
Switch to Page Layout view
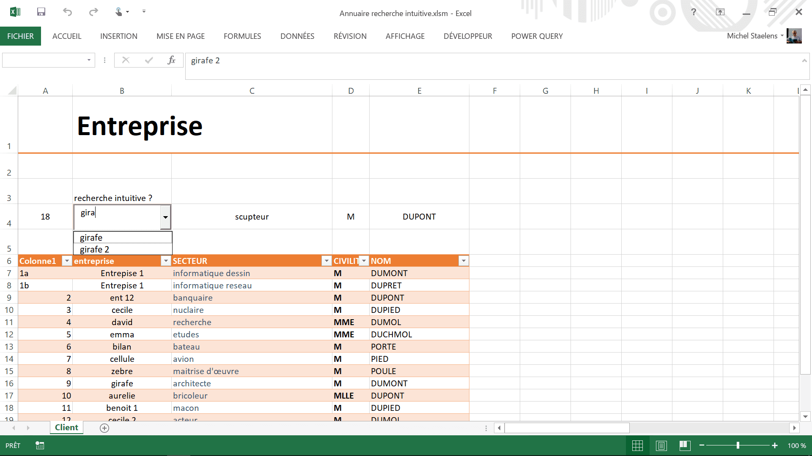point(661,445)
